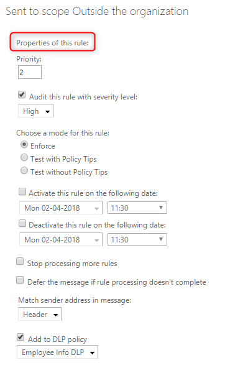Select Test with Policy Tips mode

click(24, 157)
